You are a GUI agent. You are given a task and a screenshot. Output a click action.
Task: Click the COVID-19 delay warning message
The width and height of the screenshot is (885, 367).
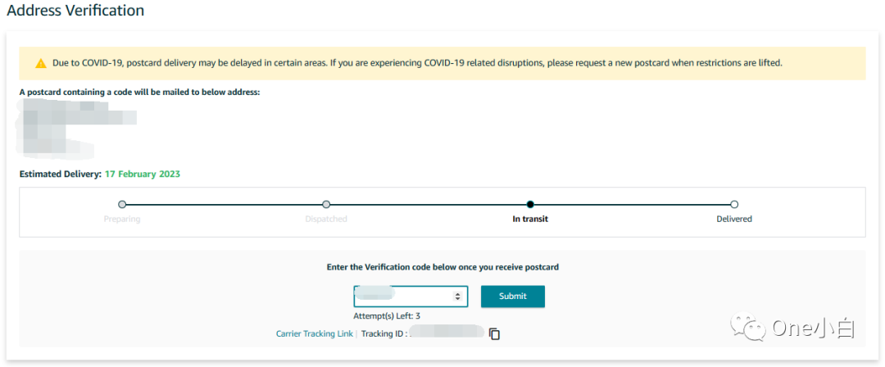click(x=417, y=63)
